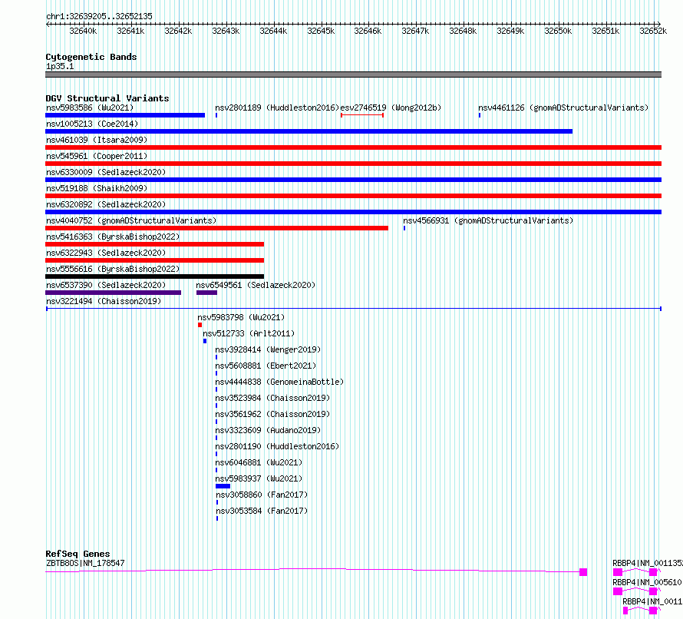Click the 32643k ruler label

[226, 31]
